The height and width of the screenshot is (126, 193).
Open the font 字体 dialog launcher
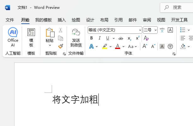[x=174, y=54]
